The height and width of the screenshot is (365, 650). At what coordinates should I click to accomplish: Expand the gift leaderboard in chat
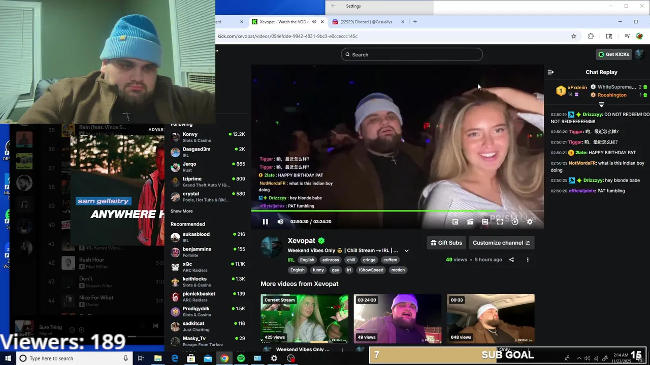point(601,104)
